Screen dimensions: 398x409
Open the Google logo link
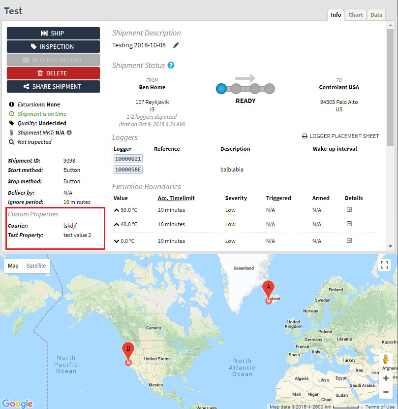point(17,404)
